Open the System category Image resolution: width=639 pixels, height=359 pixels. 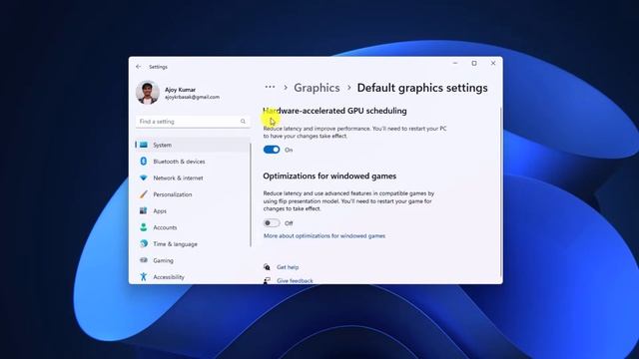point(193,145)
